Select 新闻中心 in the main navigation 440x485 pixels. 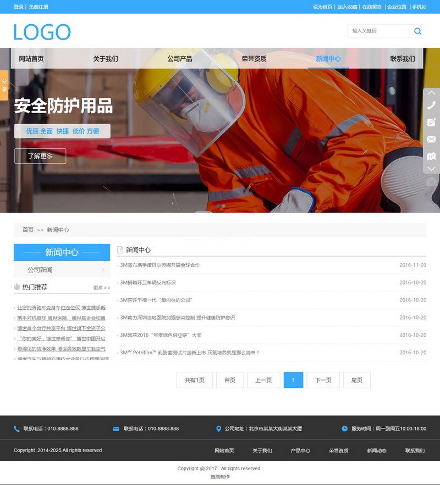tap(328, 59)
